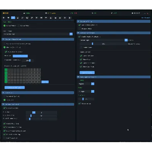The height and width of the screenshot is (152, 152).
Task: Collapse the section header just below the wide blue button
Action: [38, 93]
